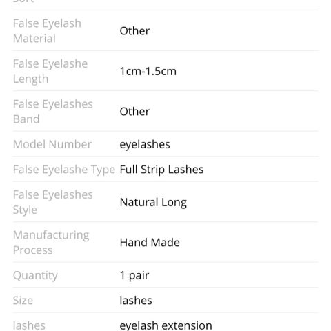Click the lashes value beside Size
Screen dimensions: 331x331
point(136,301)
